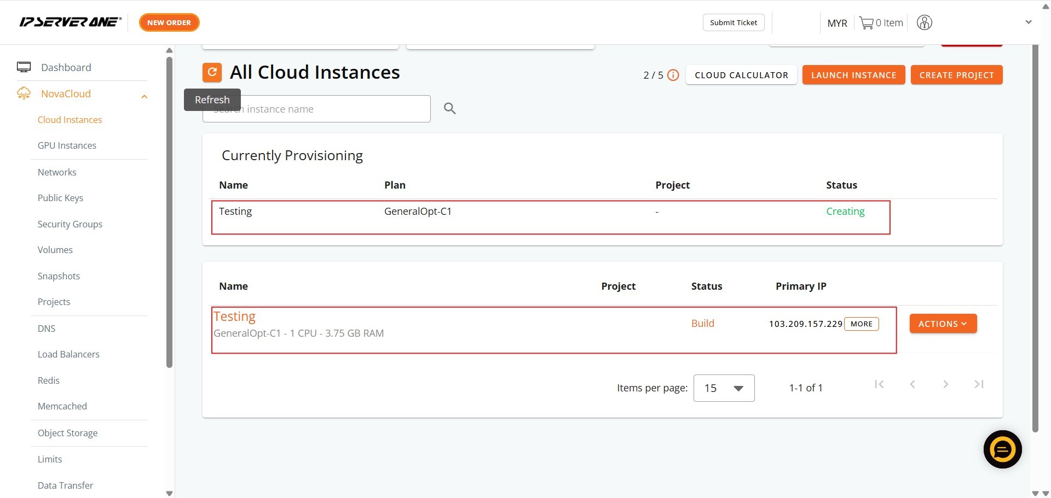Click the search instance name field
This screenshot has height=498, width=1051.
click(x=328, y=109)
